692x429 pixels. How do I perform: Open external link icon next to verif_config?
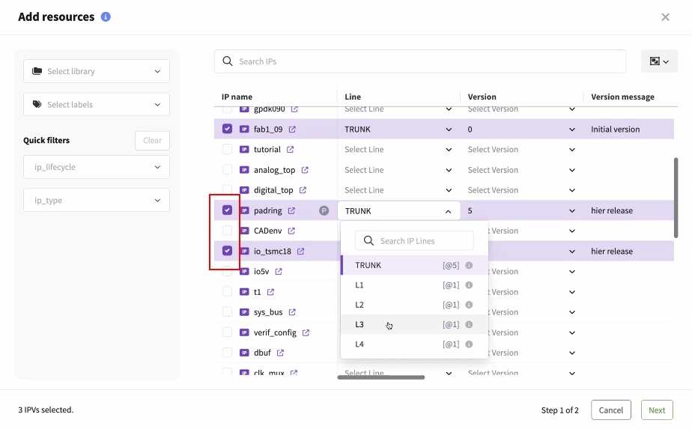click(306, 332)
